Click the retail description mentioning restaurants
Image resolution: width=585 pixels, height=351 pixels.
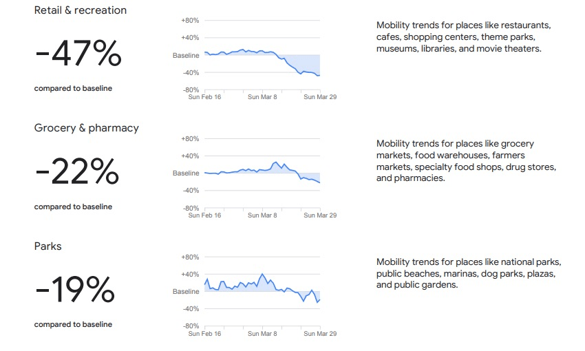(463, 37)
